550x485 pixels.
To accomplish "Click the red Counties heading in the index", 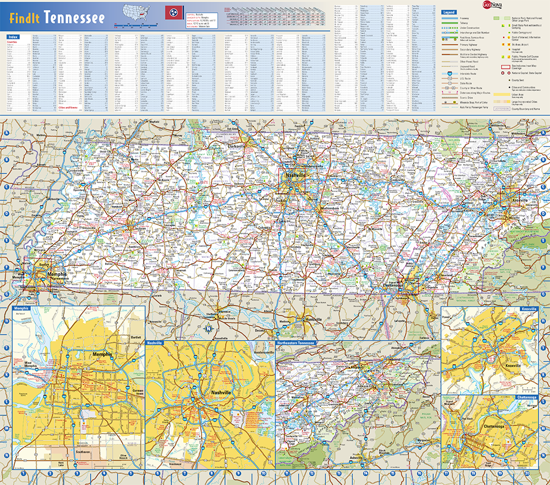I will click(x=12, y=42).
